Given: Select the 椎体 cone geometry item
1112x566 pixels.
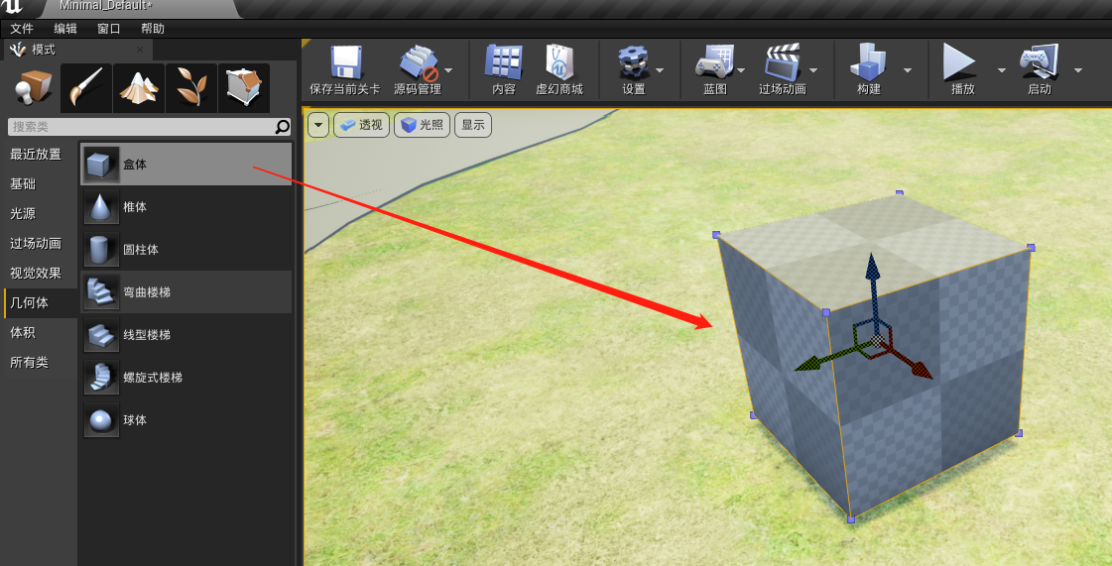Looking at the screenshot, I should coord(186,207).
